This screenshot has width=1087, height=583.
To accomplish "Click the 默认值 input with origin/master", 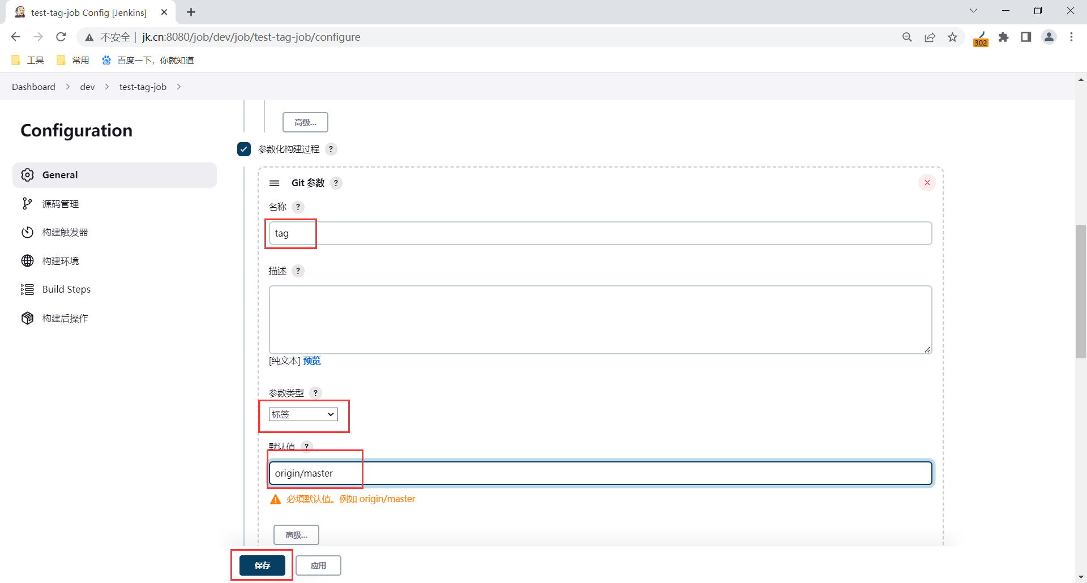I will tap(600, 473).
